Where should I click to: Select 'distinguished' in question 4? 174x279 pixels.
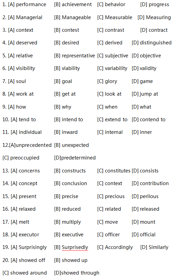156,43
